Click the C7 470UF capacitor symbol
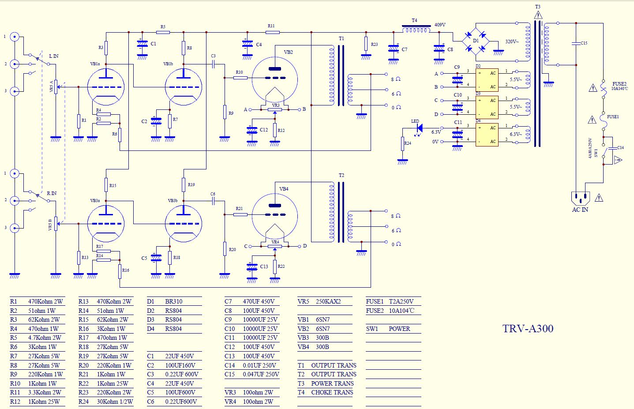The image size is (634, 409). [394, 49]
